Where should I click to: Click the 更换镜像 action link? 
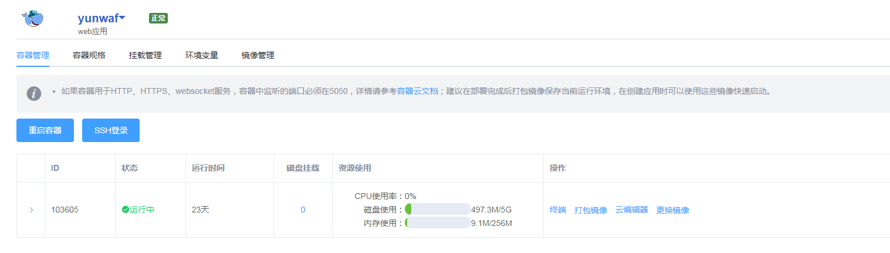coord(673,210)
